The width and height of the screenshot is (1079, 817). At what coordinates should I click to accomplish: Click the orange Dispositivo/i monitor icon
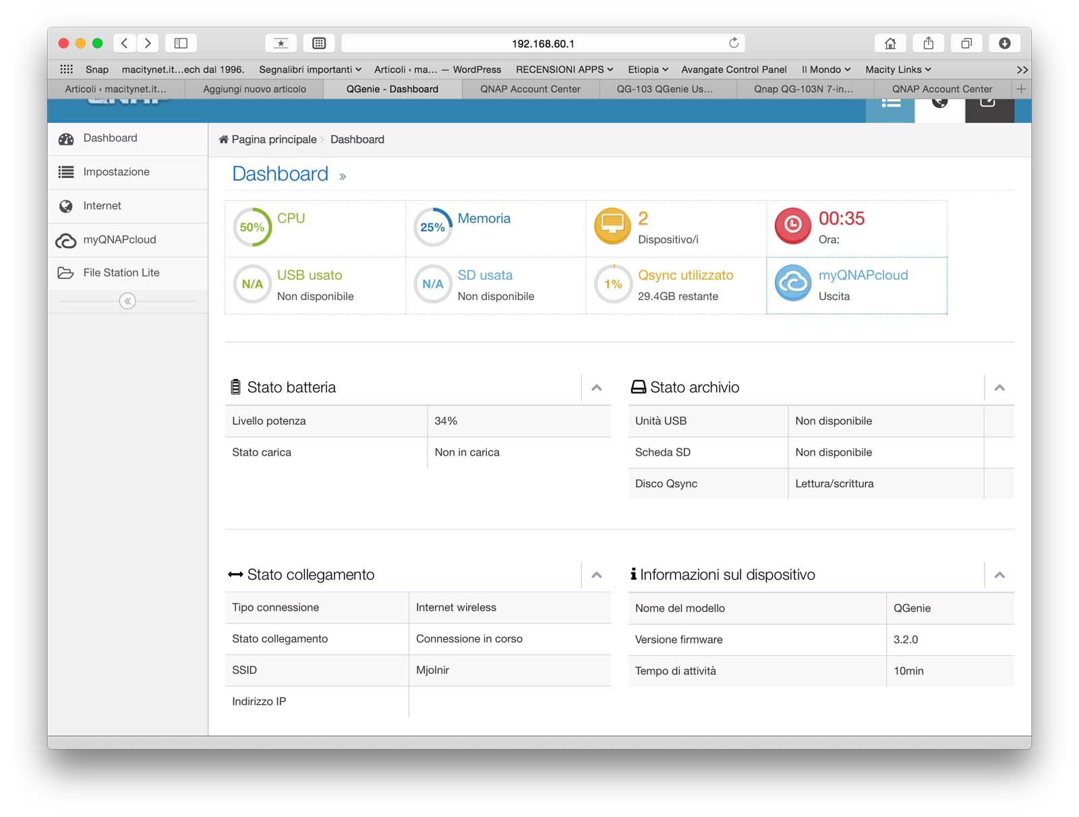612,226
